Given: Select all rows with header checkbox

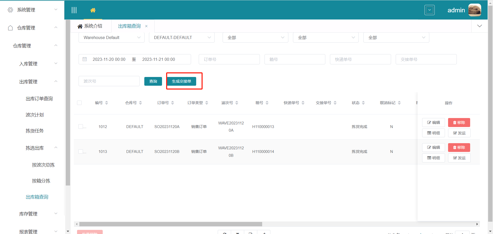Looking at the screenshot, I should tap(79, 103).
